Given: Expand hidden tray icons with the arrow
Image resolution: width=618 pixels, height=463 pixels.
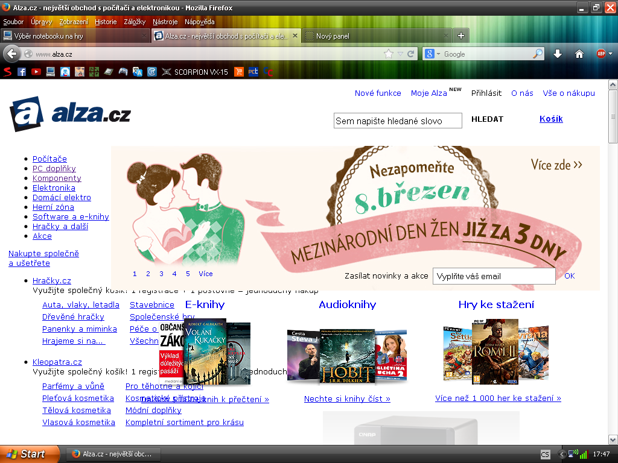Looking at the screenshot, I should click(x=562, y=454).
